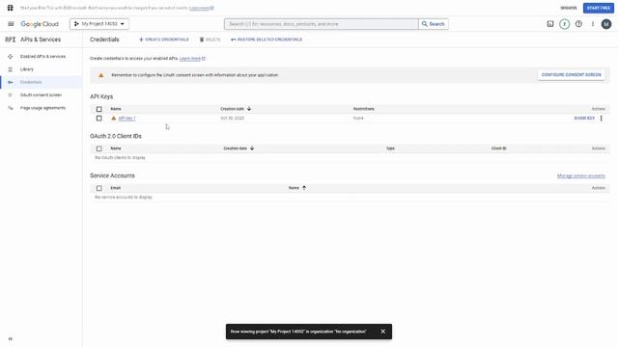Click the Dismiss banner button
Screen dimensions: 618x347
(x=569, y=8)
